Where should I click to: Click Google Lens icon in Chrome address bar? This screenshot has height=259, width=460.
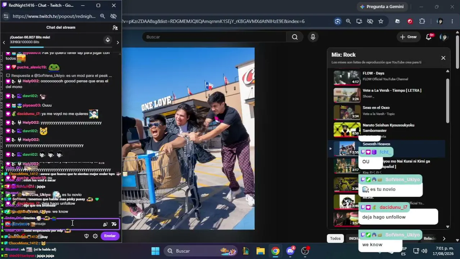click(338, 21)
